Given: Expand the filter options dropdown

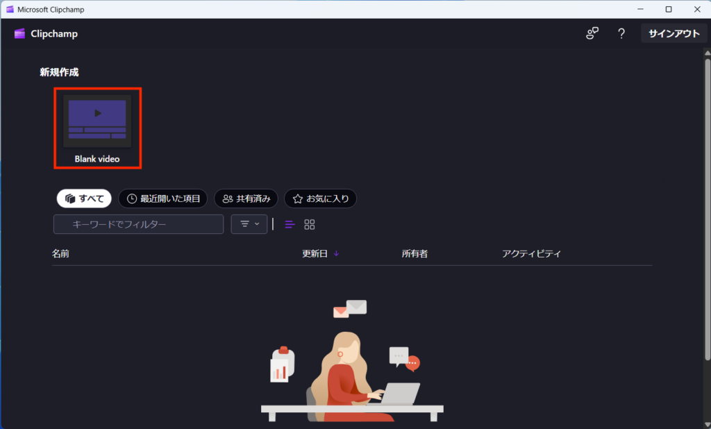Looking at the screenshot, I should point(249,224).
